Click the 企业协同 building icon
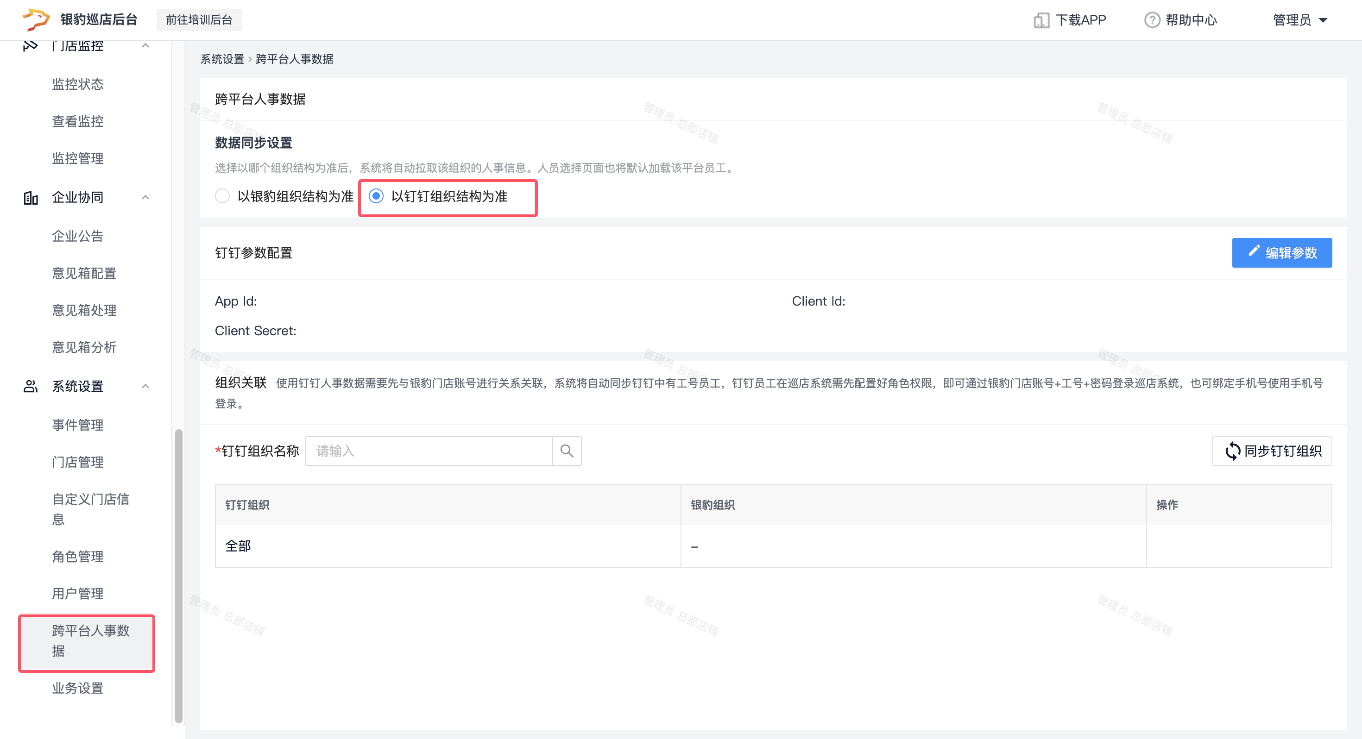 coord(31,198)
